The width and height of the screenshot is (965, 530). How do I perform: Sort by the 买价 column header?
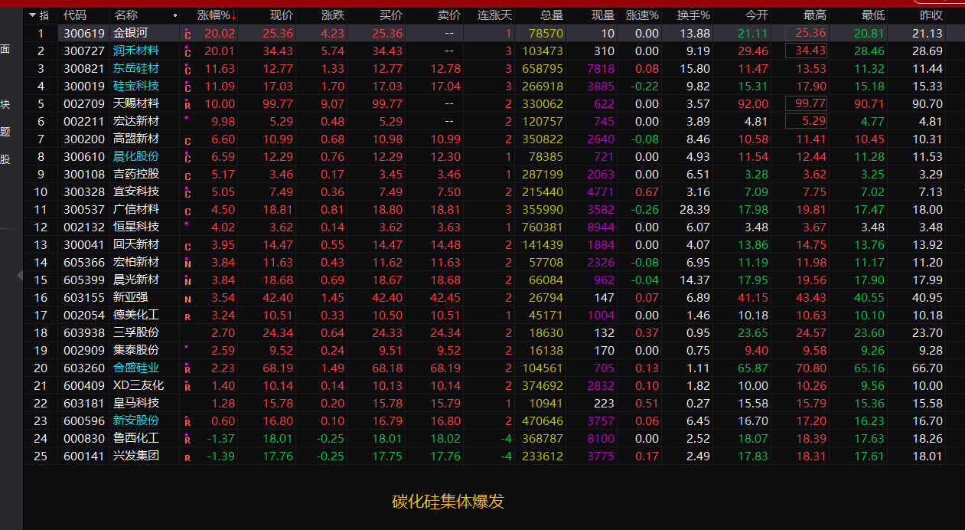tap(391, 15)
